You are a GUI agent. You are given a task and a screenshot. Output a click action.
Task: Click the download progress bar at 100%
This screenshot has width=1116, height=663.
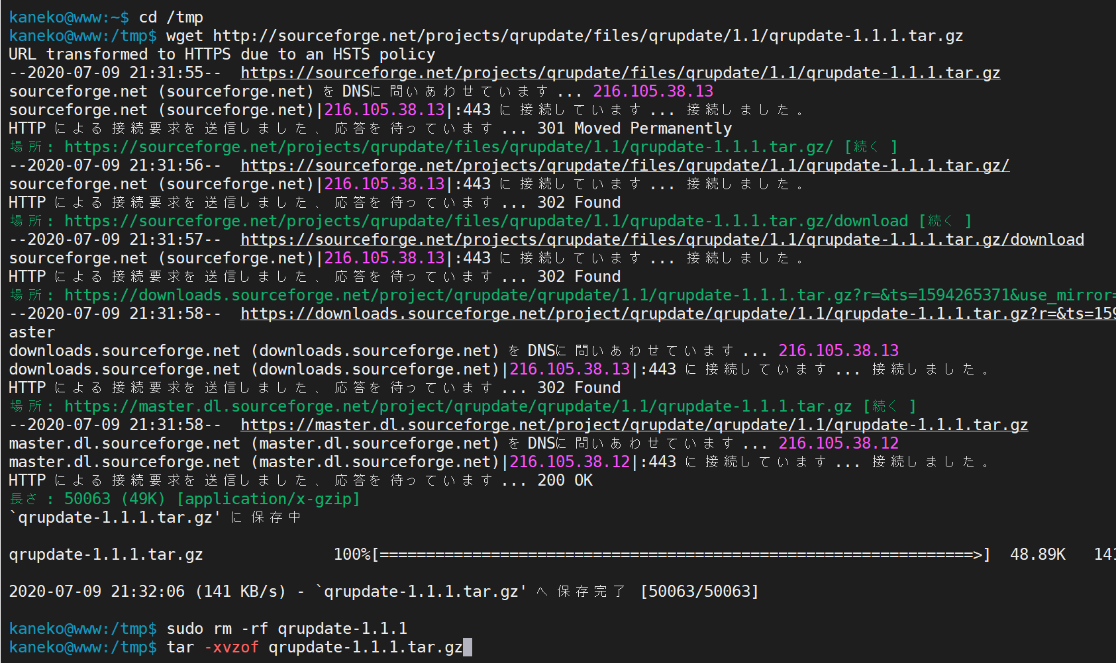coord(682,554)
